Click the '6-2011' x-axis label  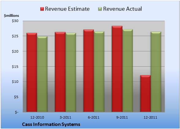click(x=94, y=117)
